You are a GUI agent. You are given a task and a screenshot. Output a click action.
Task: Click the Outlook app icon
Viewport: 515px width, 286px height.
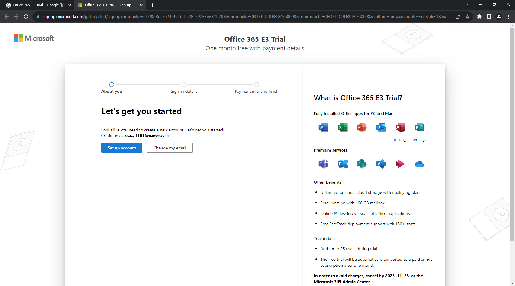point(381,127)
